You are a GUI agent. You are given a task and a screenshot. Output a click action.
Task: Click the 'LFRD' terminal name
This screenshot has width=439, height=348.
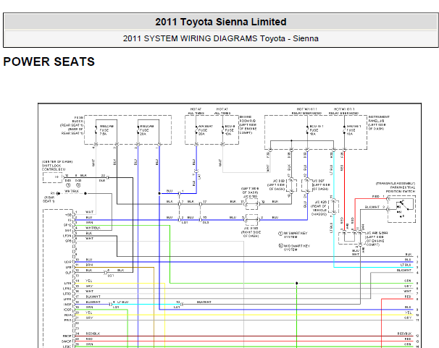67,294
